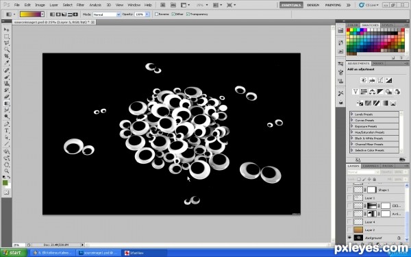Screen dimensions: 411x257
Task: Select Layer 2 orange thumbnail
Action: tap(358, 230)
